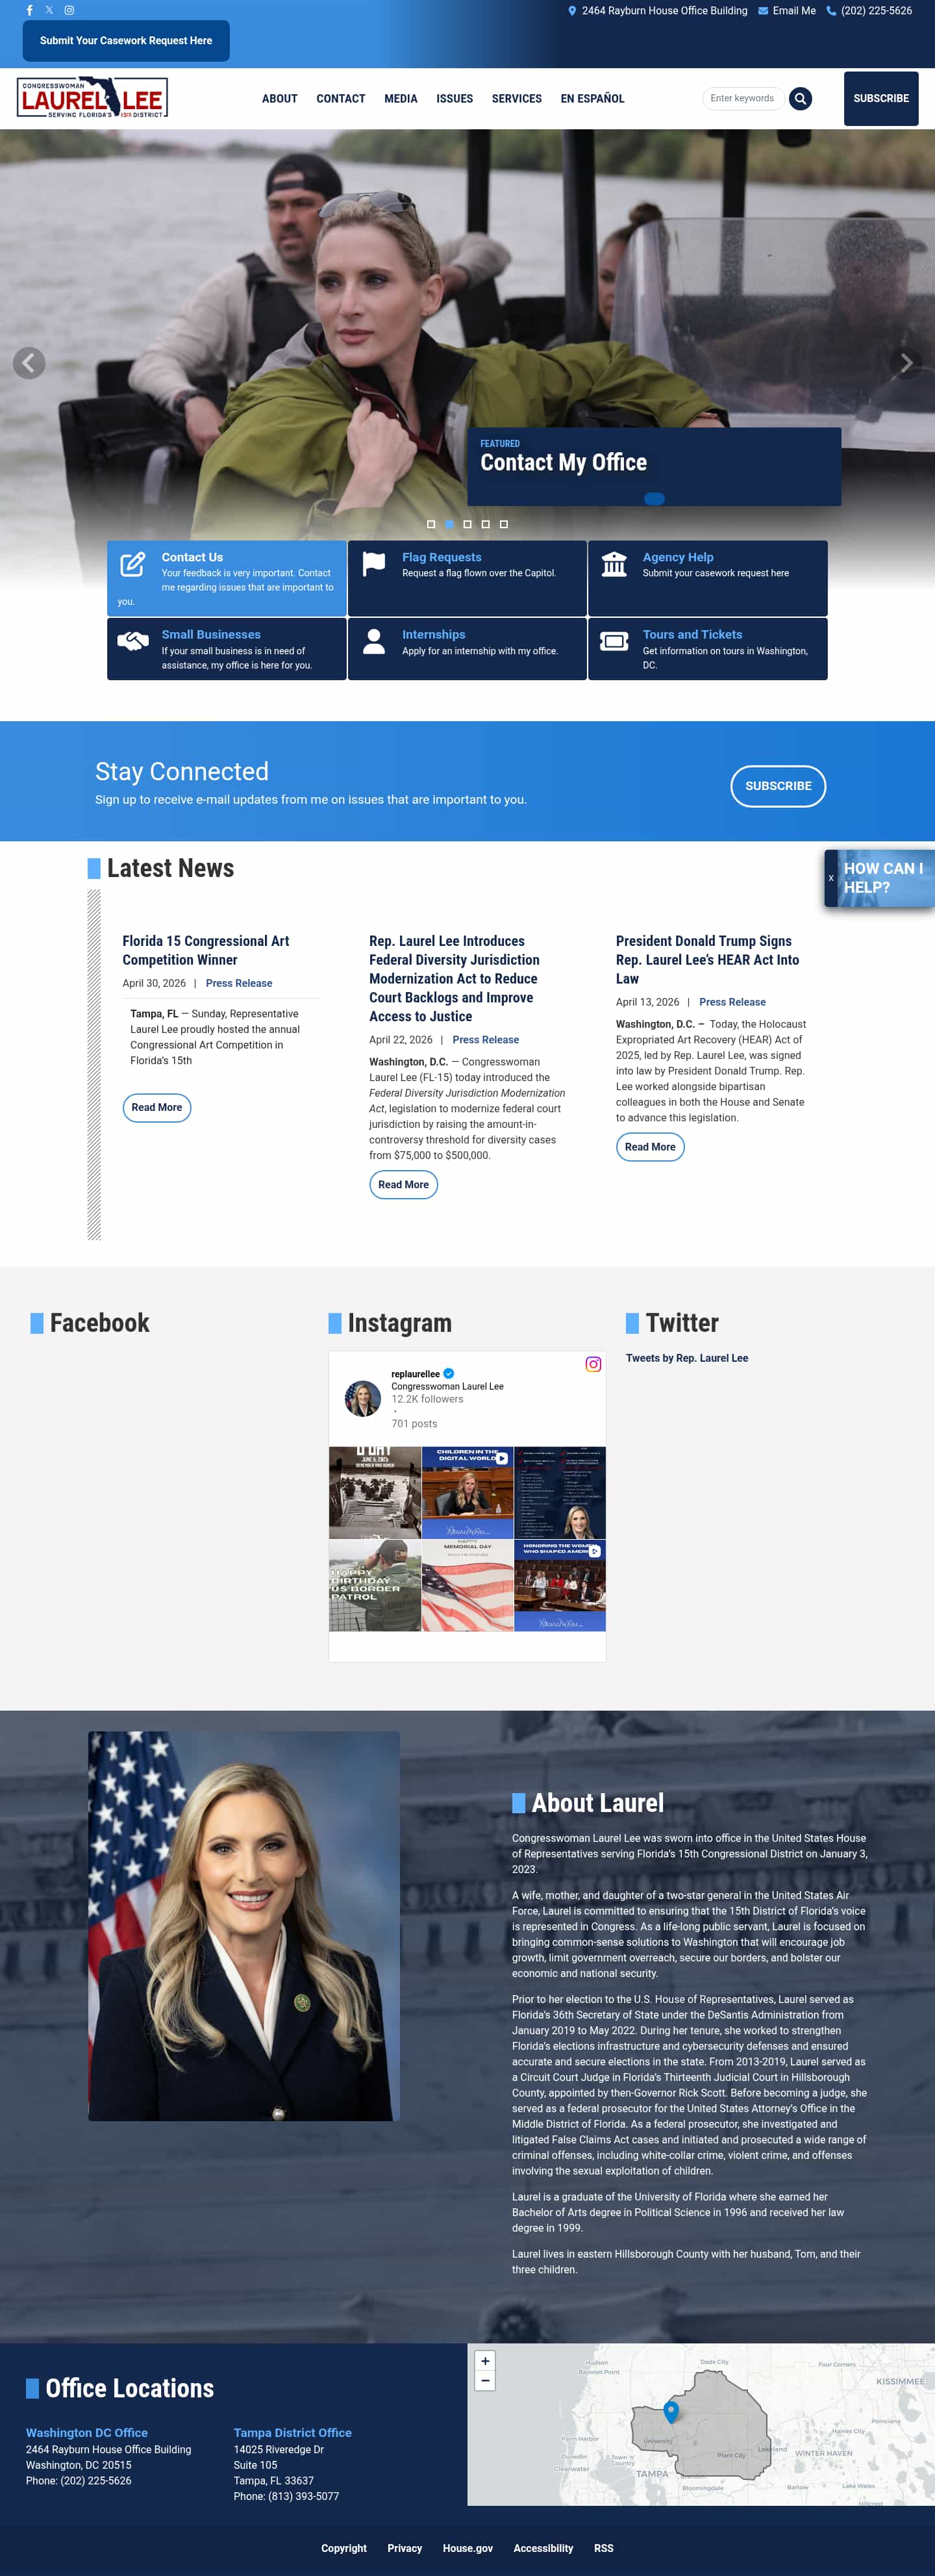Open Tweets by Rep. Laurel Lee link
The height and width of the screenshot is (2576, 935).
pyautogui.click(x=687, y=1358)
